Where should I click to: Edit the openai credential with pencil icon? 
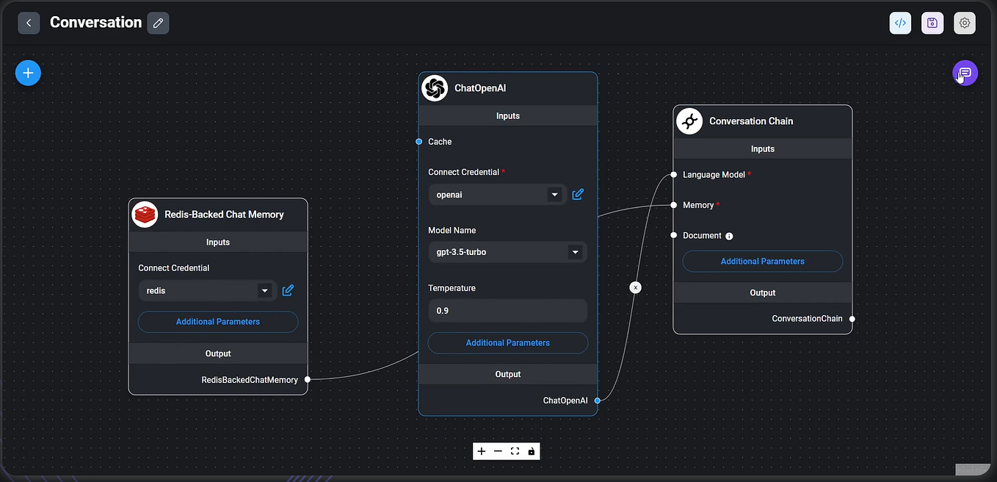[x=577, y=194]
